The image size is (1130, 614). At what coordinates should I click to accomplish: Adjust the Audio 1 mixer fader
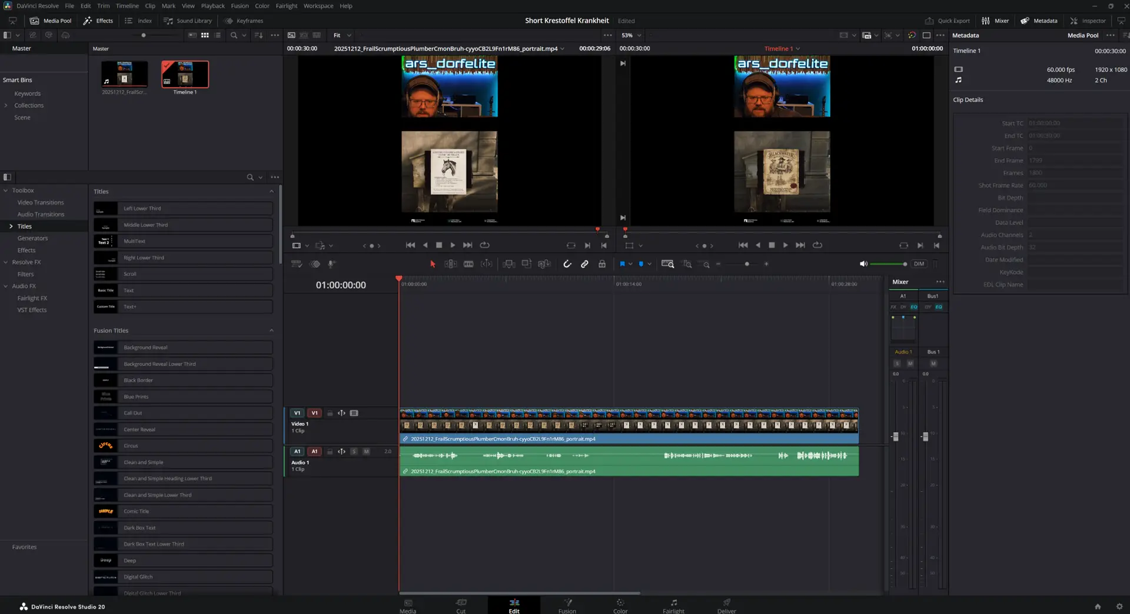(896, 436)
